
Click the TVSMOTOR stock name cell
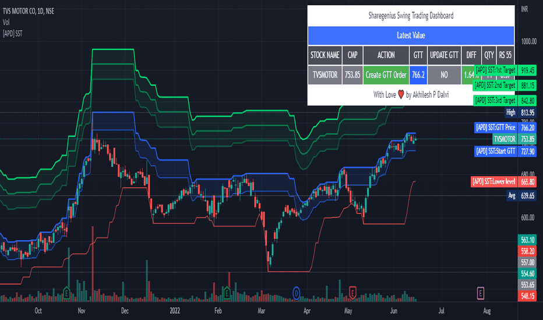coord(325,74)
